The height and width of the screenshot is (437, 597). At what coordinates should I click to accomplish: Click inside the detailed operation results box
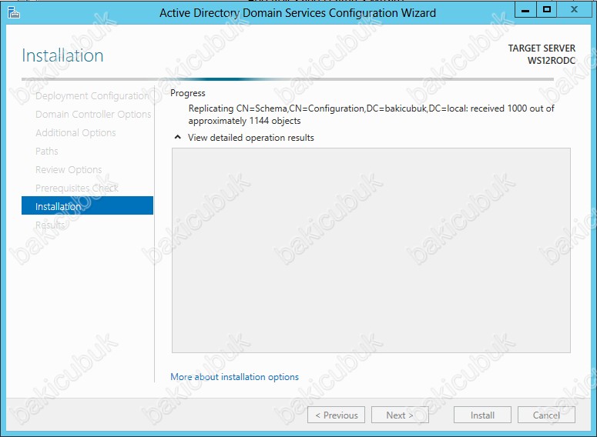tap(371, 250)
